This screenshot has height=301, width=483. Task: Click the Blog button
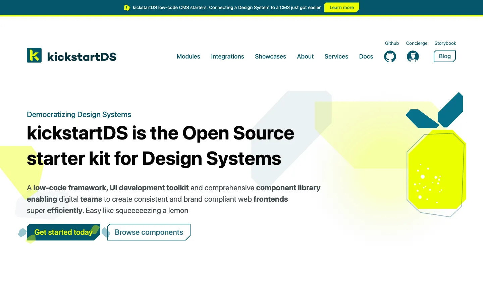(445, 56)
